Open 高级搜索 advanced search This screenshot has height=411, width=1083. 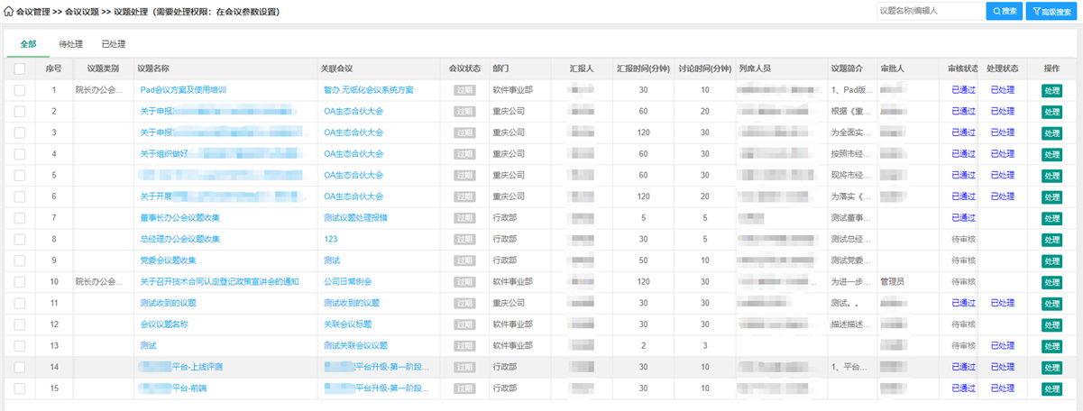[x=1051, y=11]
